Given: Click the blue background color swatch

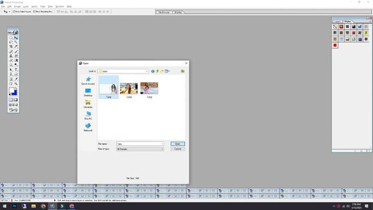Looking at the screenshot, I should pyautogui.click(x=16, y=93).
